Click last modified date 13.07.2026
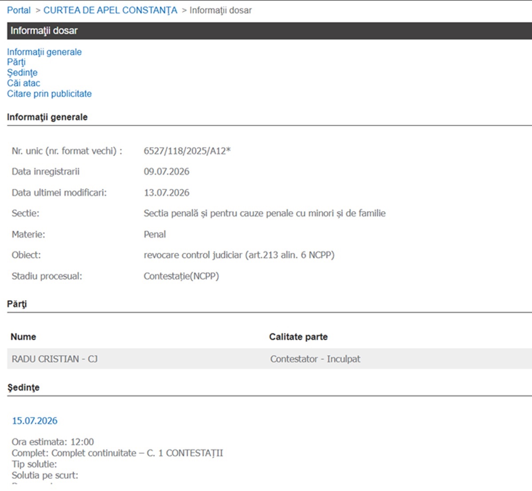The width and height of the screenshot is (532, 491). pyautogui.click(x=166, y=192)
